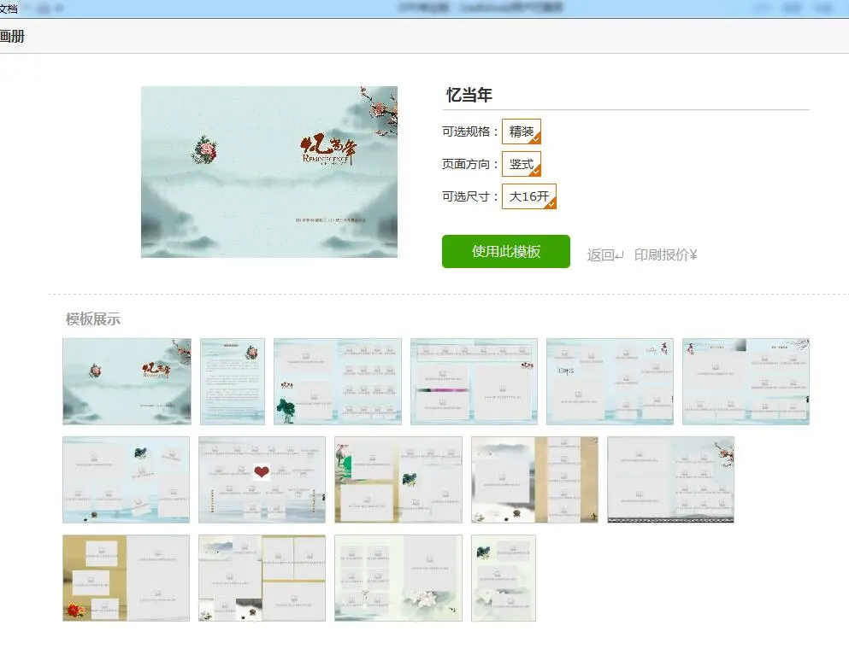Open the thumbnail with pink-purple strip
The width and height of the screenshot is (849, 672).
coord(474,382)
